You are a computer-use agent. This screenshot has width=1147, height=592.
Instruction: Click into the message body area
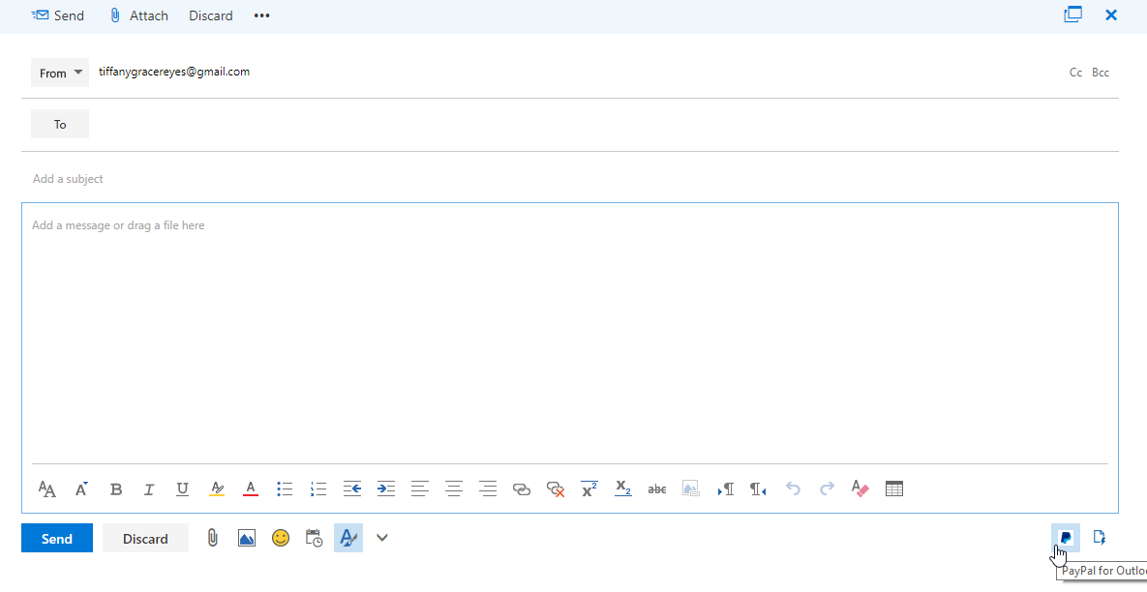click(570, 333)
